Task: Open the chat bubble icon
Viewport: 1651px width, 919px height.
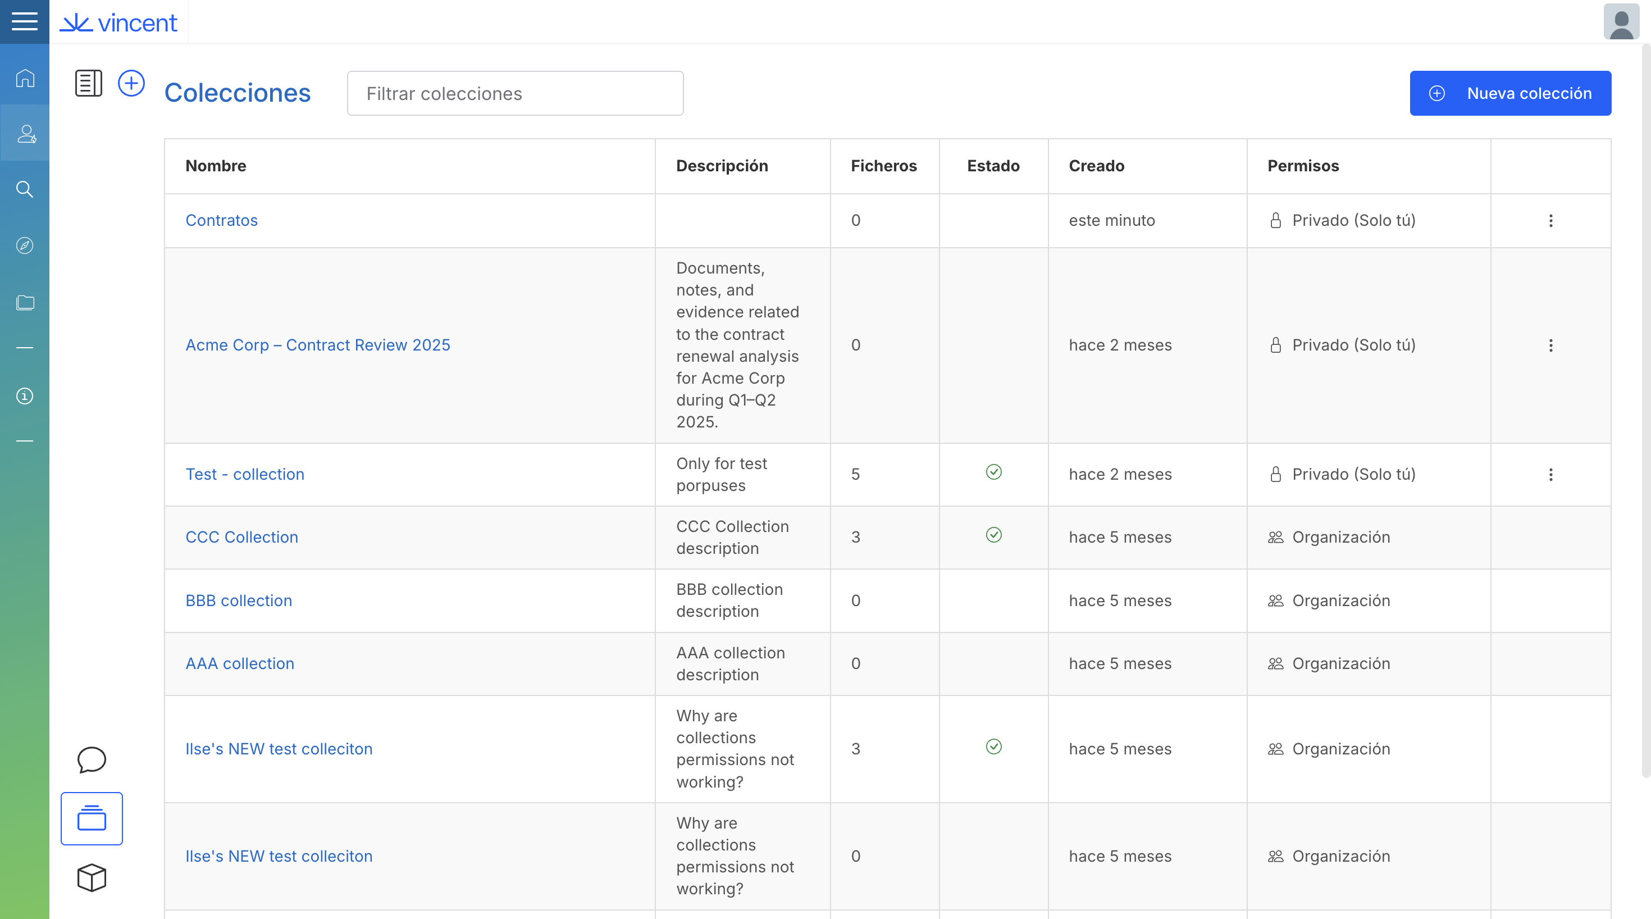Action: tap(92, 759)
